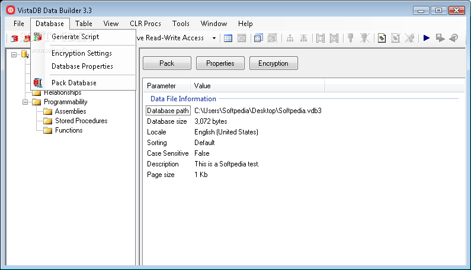This screenshot has width=471, height=270.
Task: Click the Properties button
Action: [x=220, y=63]
